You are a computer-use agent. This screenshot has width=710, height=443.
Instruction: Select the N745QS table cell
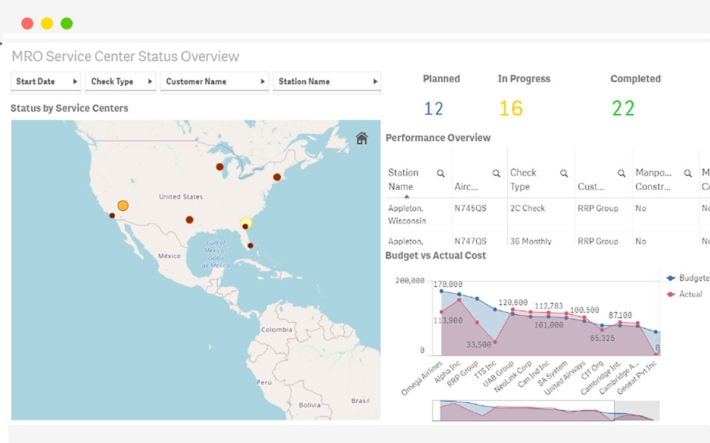click(470, 208)
